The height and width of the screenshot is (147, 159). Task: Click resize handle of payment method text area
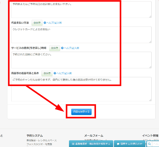[x=150, y=42]
